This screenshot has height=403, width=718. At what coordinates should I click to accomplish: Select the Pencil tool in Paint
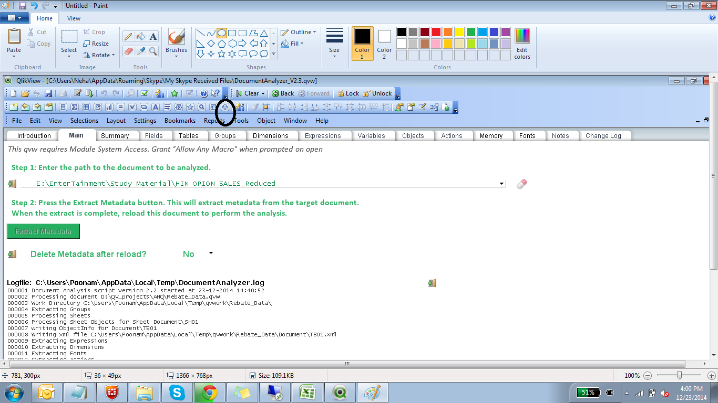(x=128, y=37)
